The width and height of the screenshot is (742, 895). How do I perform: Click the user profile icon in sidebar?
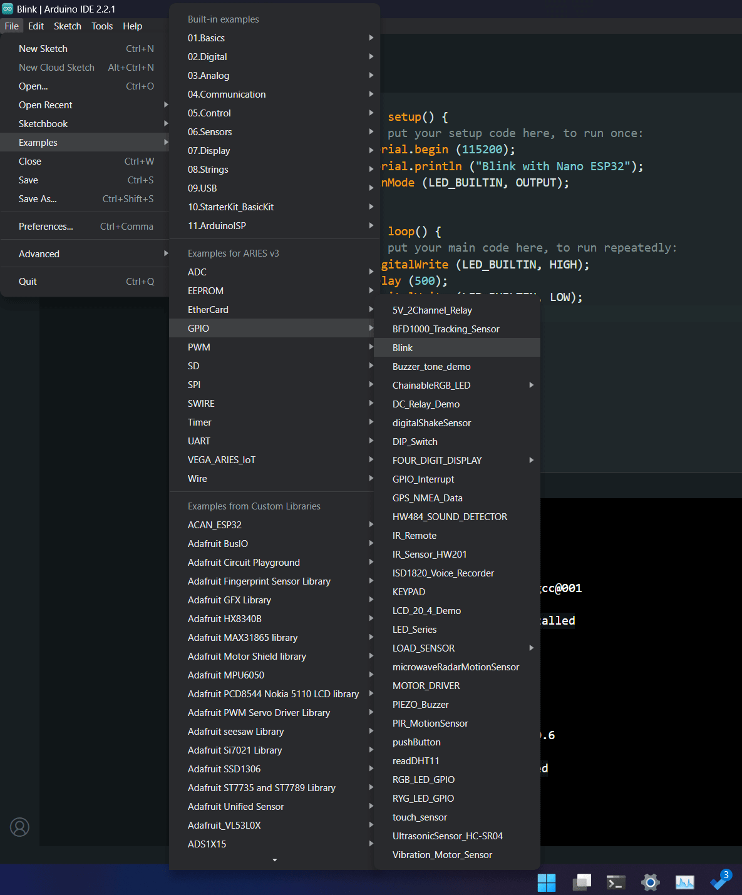20,827
